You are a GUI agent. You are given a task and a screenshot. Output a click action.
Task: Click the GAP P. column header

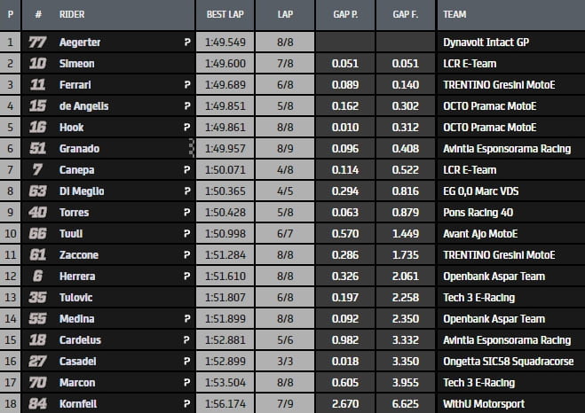click(344, 15)
